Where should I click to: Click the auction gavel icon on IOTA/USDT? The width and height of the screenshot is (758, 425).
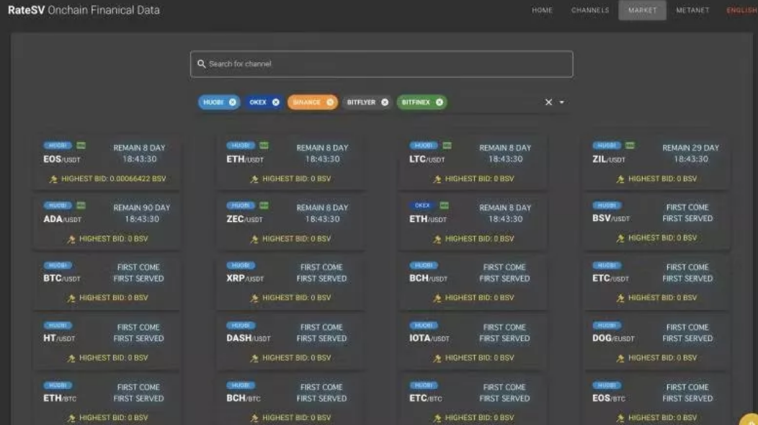click(x=437, y=358)
